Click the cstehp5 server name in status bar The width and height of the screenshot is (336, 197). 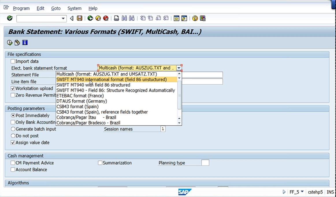pyautogui.click(x=315, y=192)
